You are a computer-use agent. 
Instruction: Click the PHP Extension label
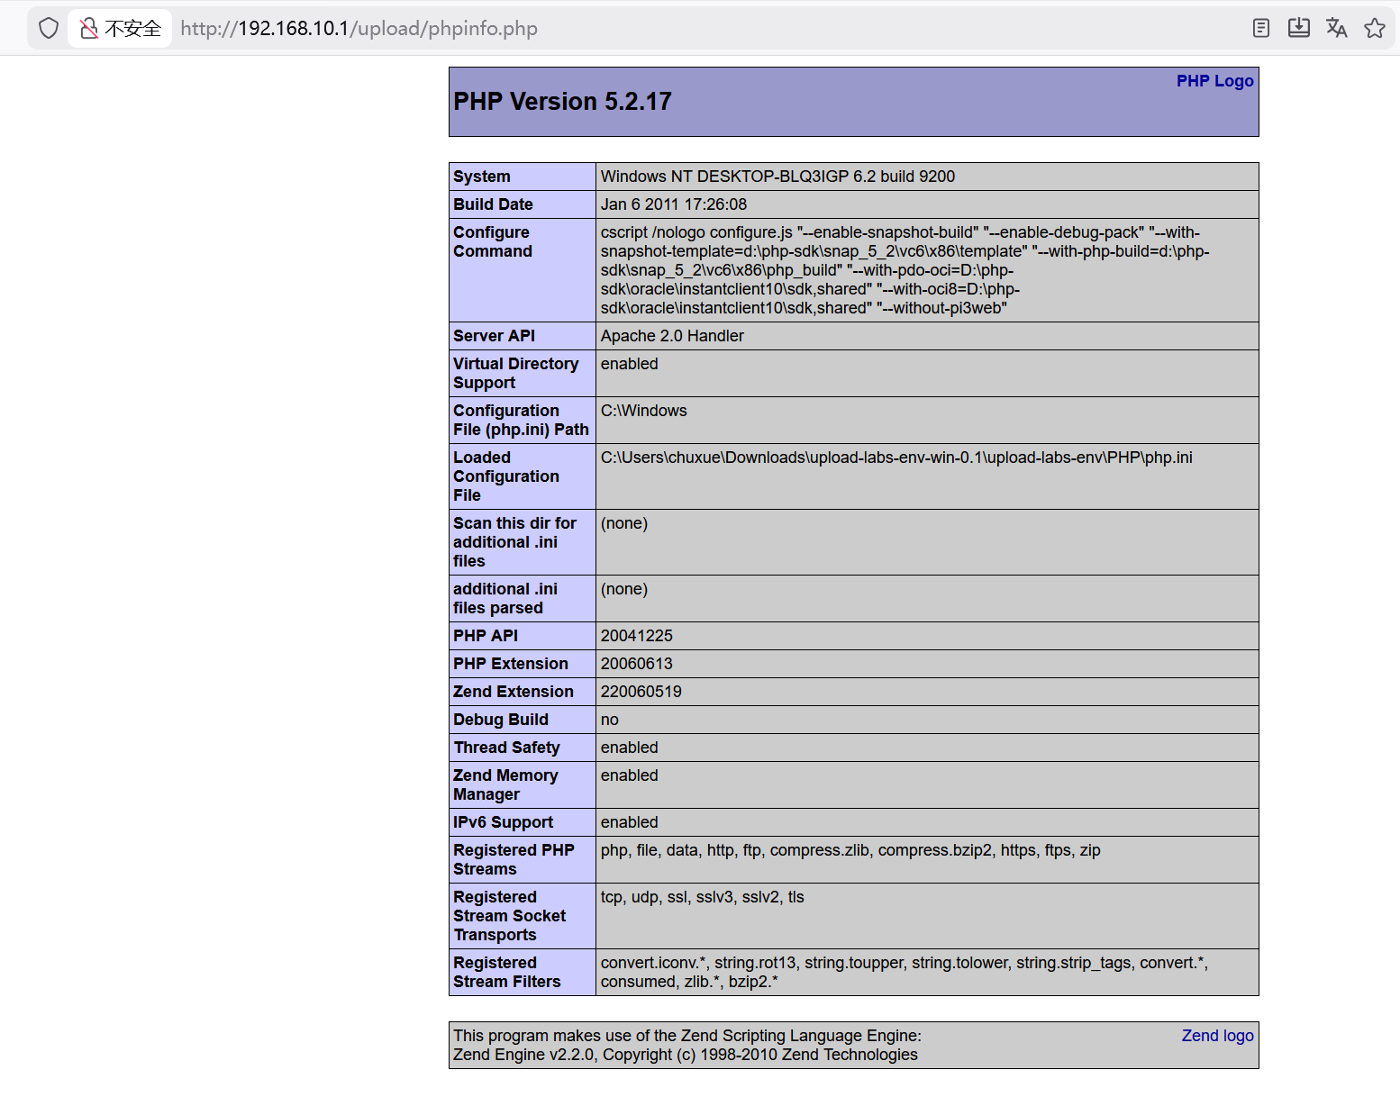point(511,664)
